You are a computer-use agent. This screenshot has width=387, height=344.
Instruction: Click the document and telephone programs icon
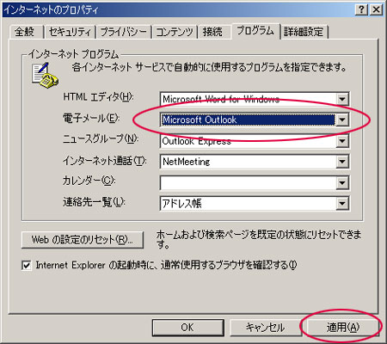click(45, 75)
